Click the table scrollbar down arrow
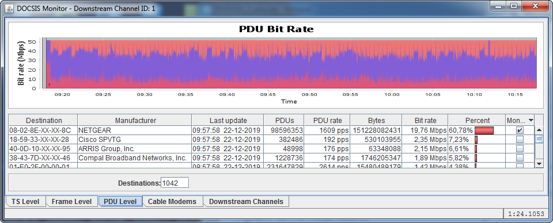553x223 pixels. coord(539,164)
